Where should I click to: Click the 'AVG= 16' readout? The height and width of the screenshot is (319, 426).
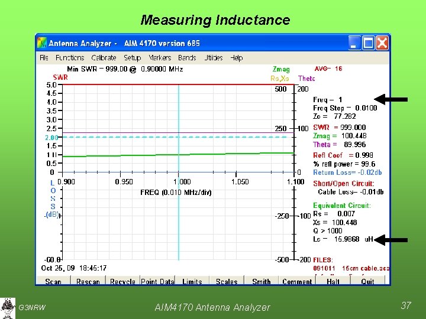click(x=328, y=69)
